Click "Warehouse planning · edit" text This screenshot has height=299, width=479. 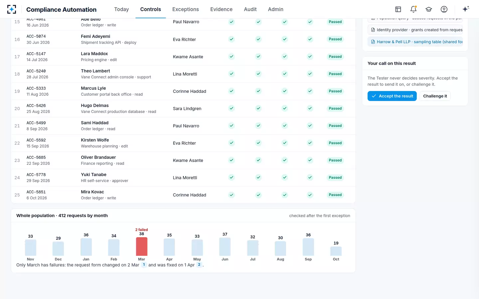click(x=104, y=146)
